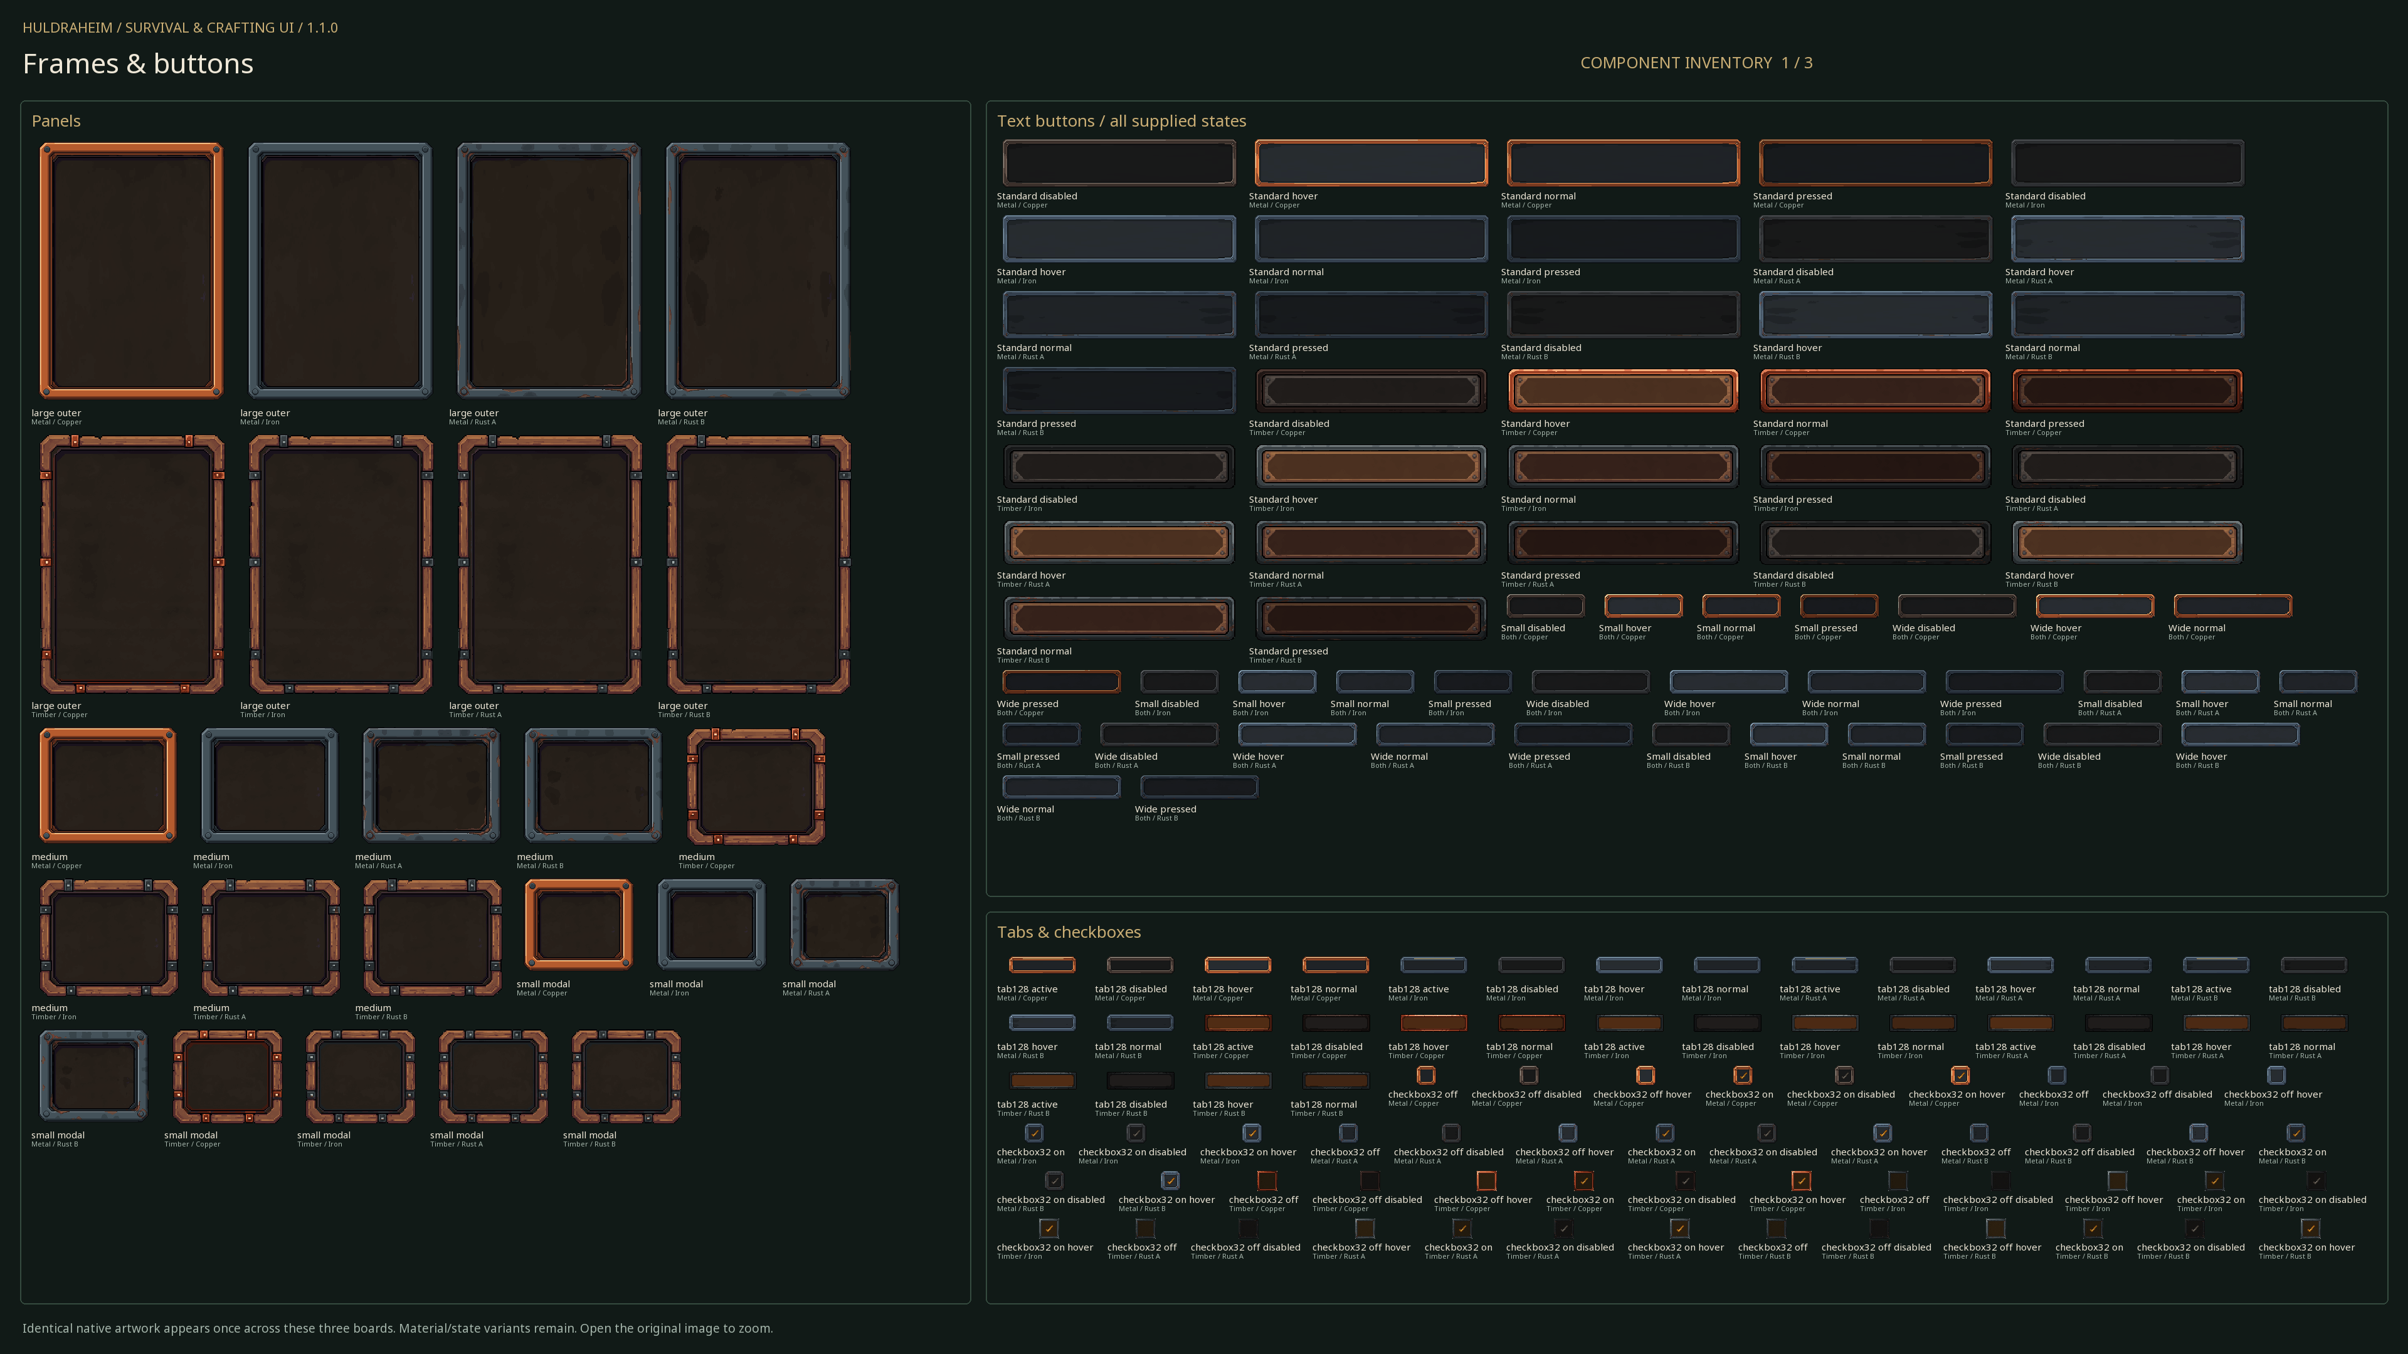Click the 'Standard disabled' Timber / Iron button
Viewport: 2408px width, 1354px height.
[x=1119, y=466]
